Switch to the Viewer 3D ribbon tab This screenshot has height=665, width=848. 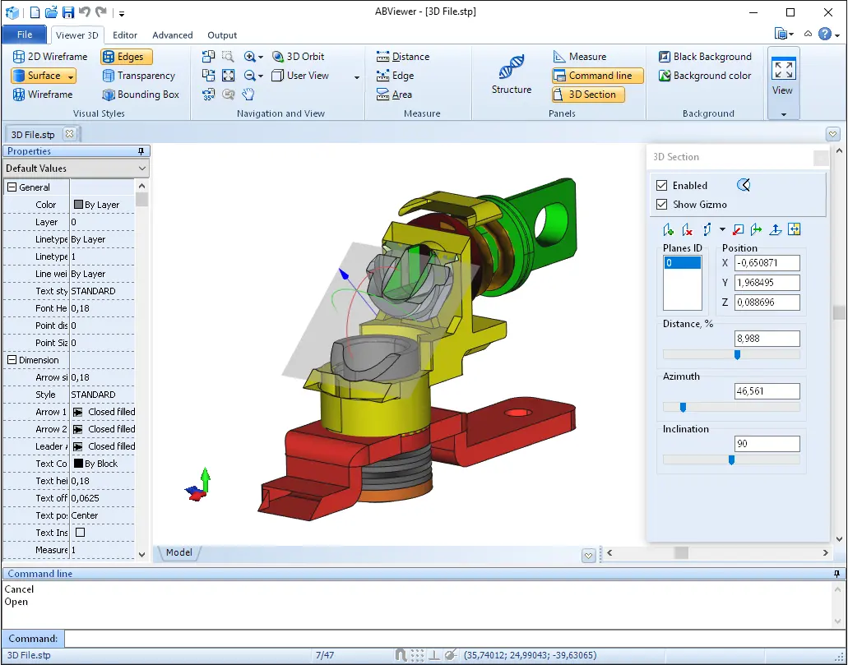pyautogui.click(x=77, y=35)
